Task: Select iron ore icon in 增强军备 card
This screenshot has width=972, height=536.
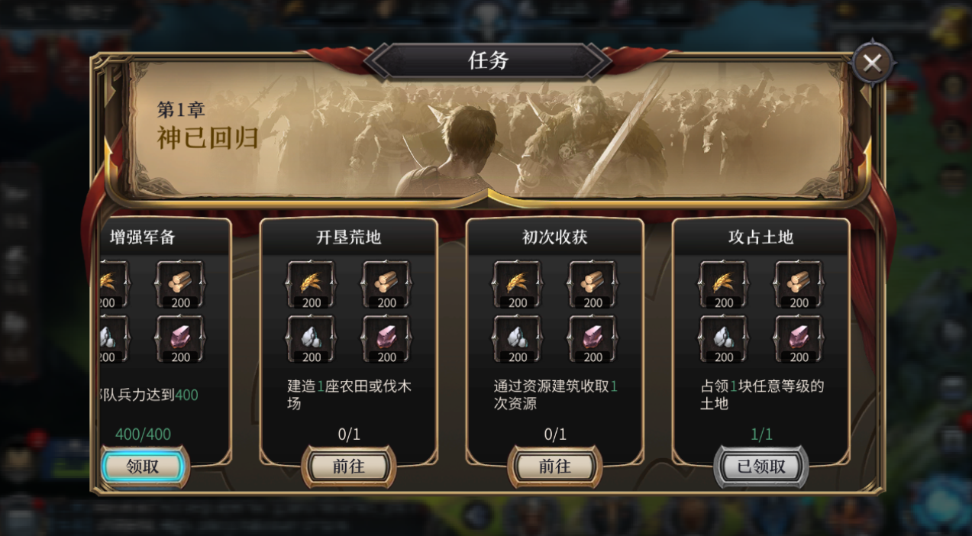Action: pyautogui.click(x=180, y=339)
